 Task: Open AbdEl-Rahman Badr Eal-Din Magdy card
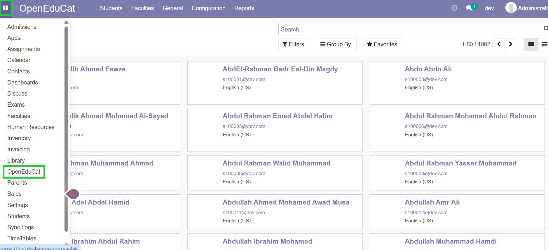pyautogui.click(x=275, y=83)
